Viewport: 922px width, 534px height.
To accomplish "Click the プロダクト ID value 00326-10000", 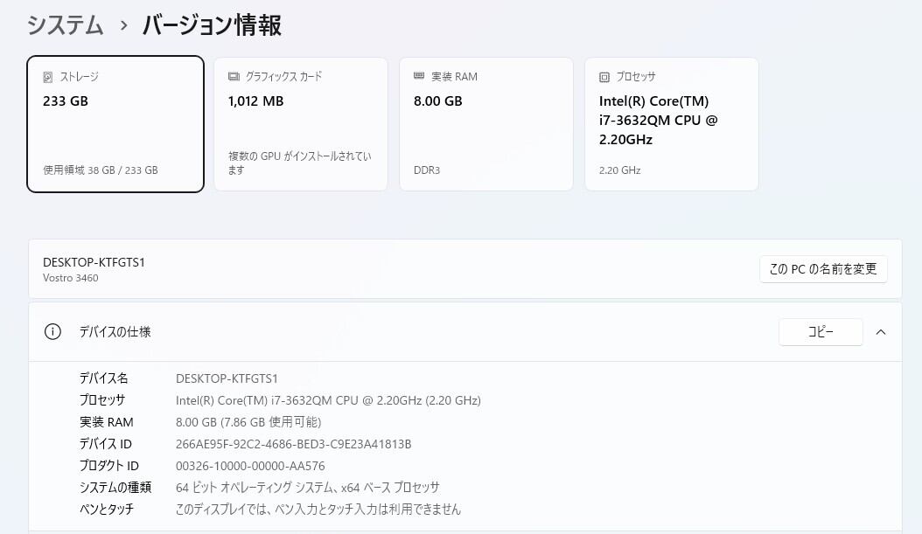I will (250, 466).
